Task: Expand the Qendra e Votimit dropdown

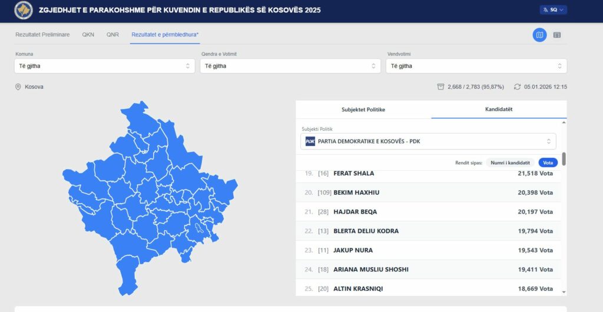Action: click(290, 66)
